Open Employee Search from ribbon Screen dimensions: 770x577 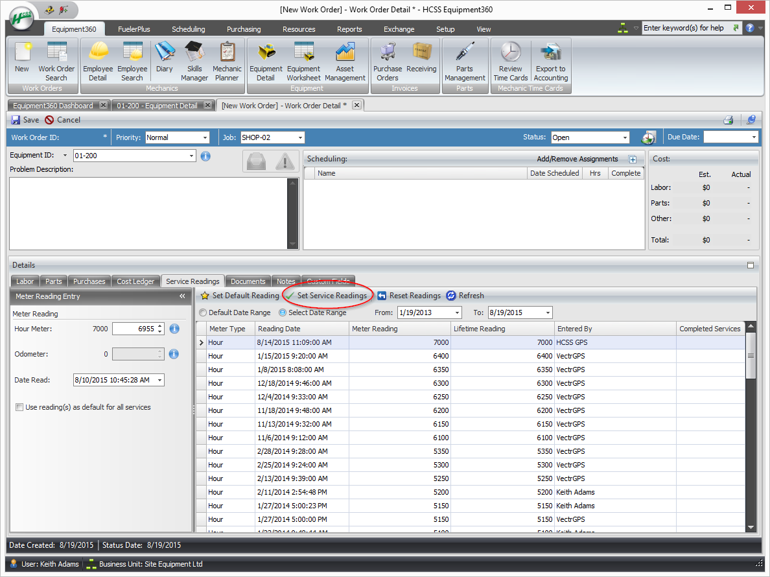(x=132, y=62)
